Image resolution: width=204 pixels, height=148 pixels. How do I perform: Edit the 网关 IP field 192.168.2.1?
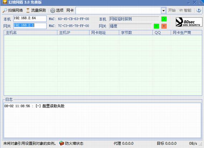(30, 26)
